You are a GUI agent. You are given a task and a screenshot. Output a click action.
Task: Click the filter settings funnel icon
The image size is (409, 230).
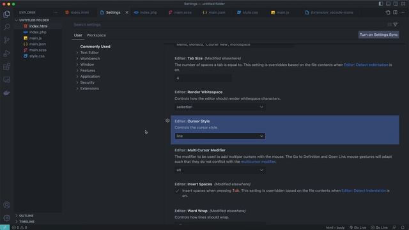point(396,24)
